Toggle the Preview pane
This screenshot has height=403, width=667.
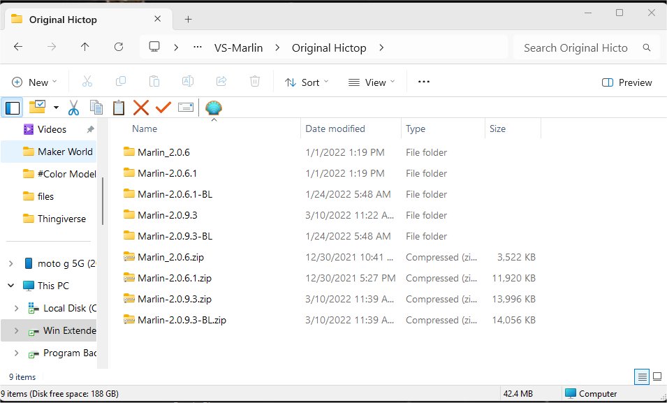(626, 82)
